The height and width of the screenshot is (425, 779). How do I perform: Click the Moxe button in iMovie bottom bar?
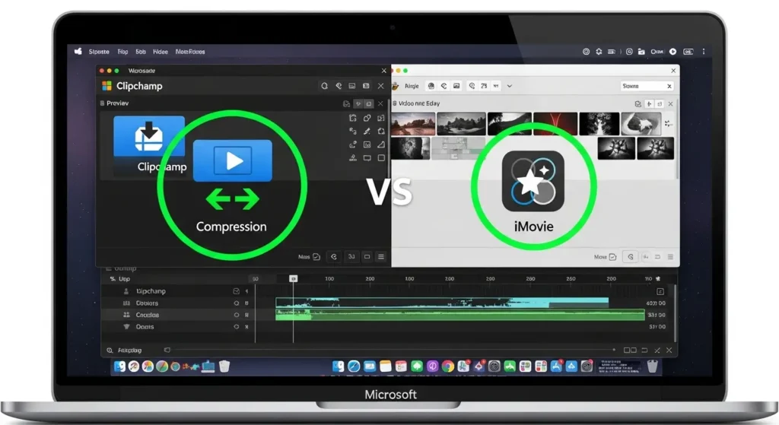605,257
